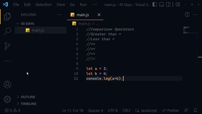Open Explorer Views and More Actions ellipsis
Image resolution: width=202 pixels, height=114 pixels.
[x=59, y=15]
